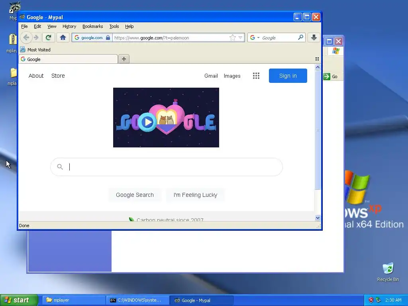Play the Google Doodle animation
Image resolution: width=408 pixels, height=306 pixels.
(x=147, y=122)
